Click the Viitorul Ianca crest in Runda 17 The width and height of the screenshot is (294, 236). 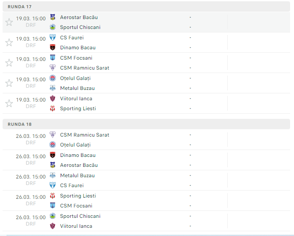click(53, 99)
